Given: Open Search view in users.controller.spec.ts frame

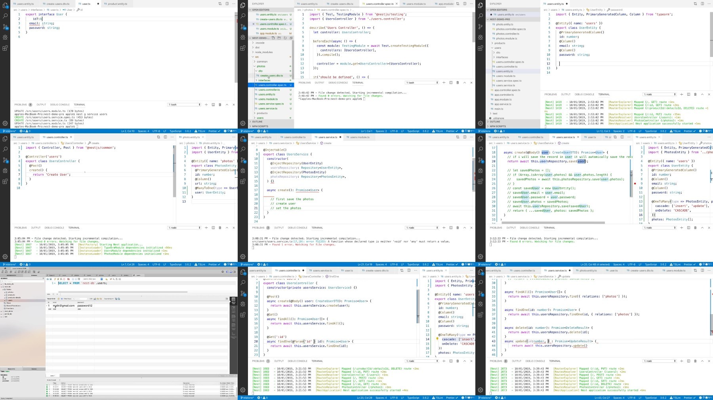Looking at the screenshot, I should pos(243,16).
